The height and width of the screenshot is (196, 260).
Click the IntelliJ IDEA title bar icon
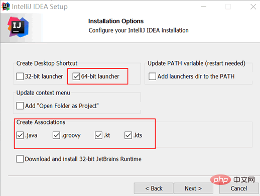(6, 6)
